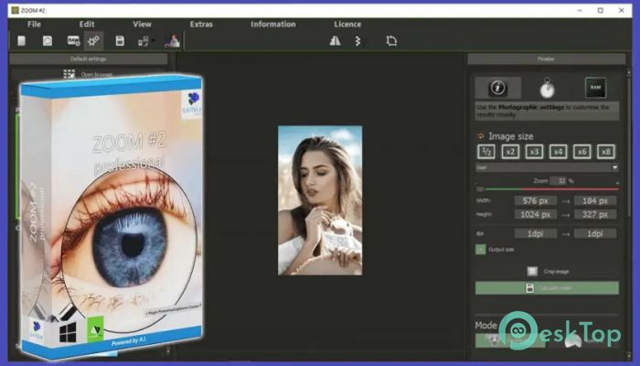640x366 pixels.
Task: Click the image browser toolbar icon
Action: pos(48,41)
